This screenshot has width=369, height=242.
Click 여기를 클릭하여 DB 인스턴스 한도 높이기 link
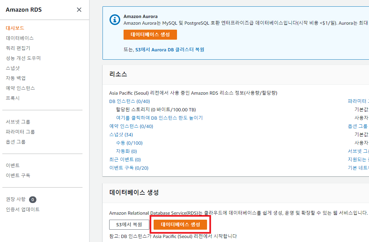point(159,118)
